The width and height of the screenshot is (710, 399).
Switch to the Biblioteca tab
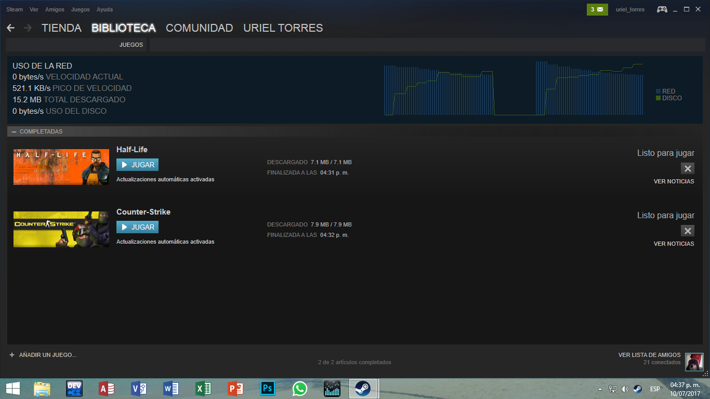124,28
